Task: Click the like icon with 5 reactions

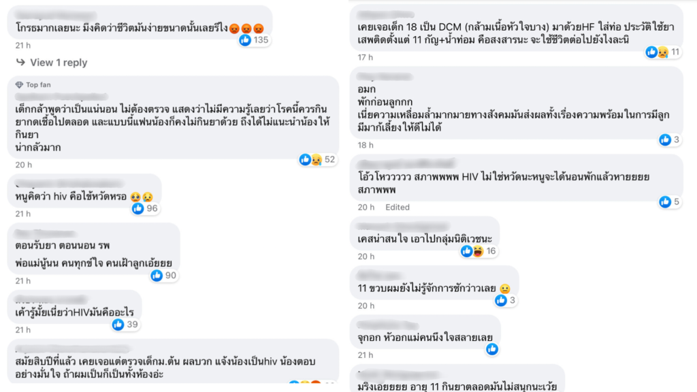Action: point(665,201)
